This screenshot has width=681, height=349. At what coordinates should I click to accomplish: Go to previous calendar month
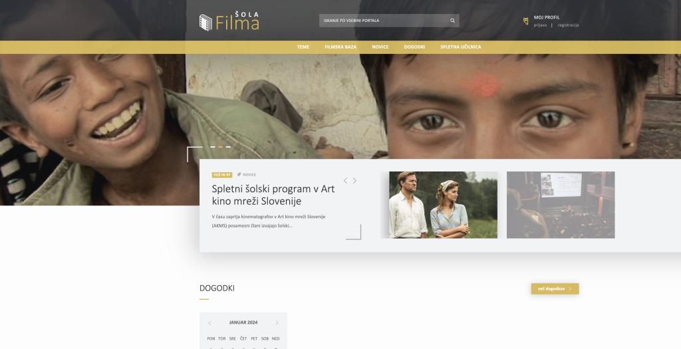(210, 322)
